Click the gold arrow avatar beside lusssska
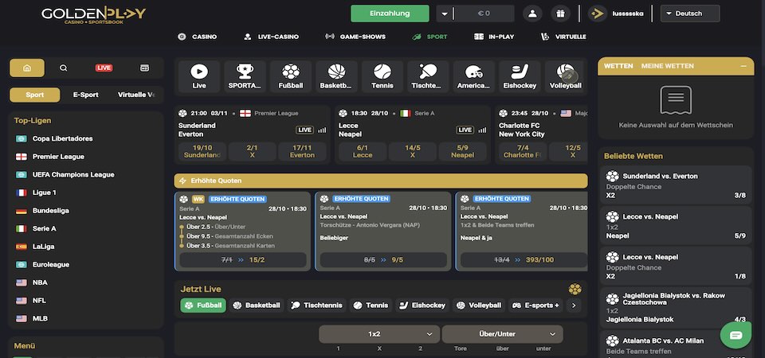 coord(597,14)
